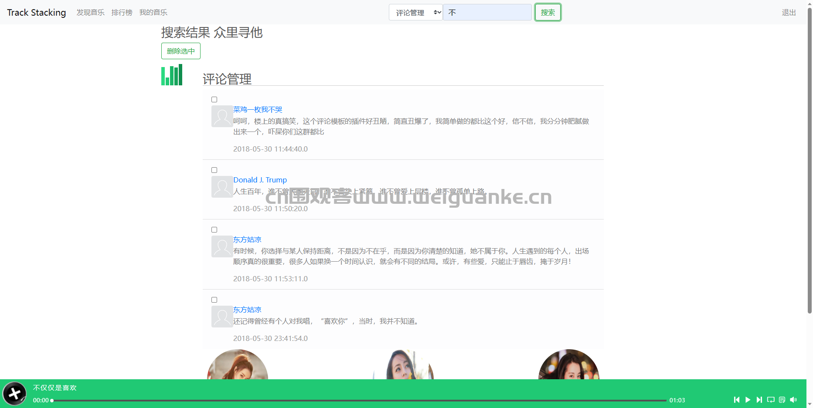Click the album cover disc in player
This screenshot has width=813, height=408.
14,394
